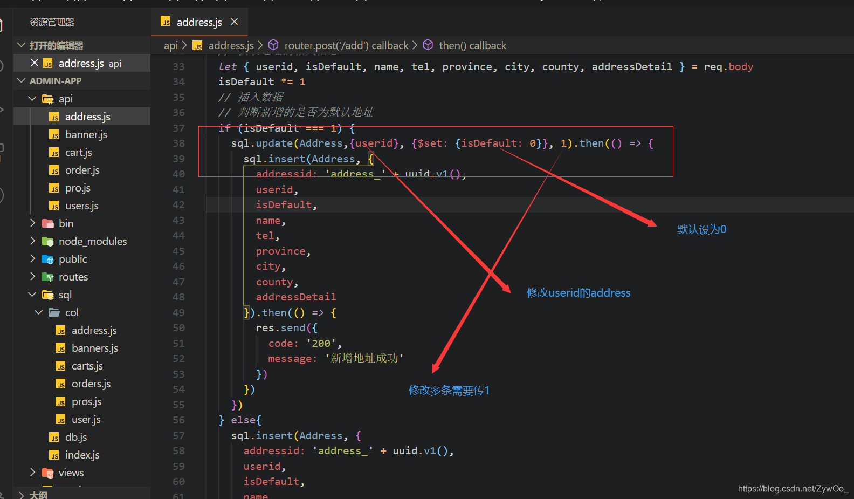Click the sql folder icon
Viewport: 854px width, 499px height.
48,295
